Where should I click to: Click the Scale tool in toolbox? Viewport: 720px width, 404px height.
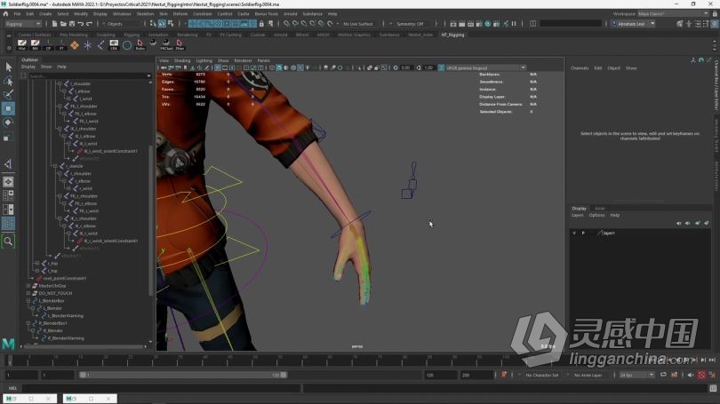point(8,136)
